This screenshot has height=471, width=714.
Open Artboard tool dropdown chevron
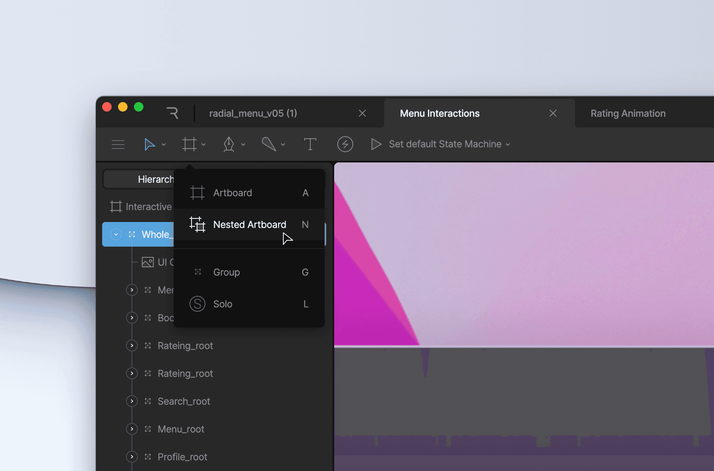point(203,145)
